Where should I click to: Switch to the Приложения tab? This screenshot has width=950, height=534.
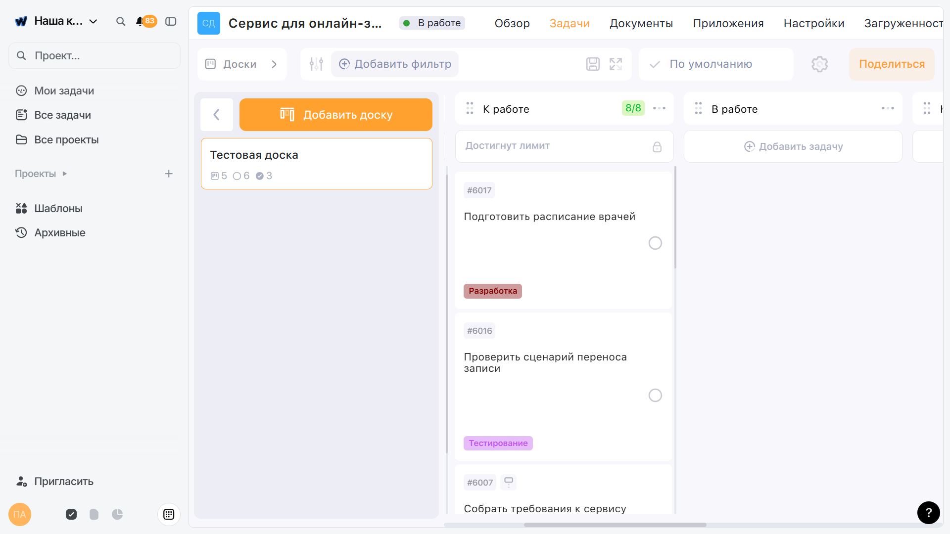click(x=728, y=23)
